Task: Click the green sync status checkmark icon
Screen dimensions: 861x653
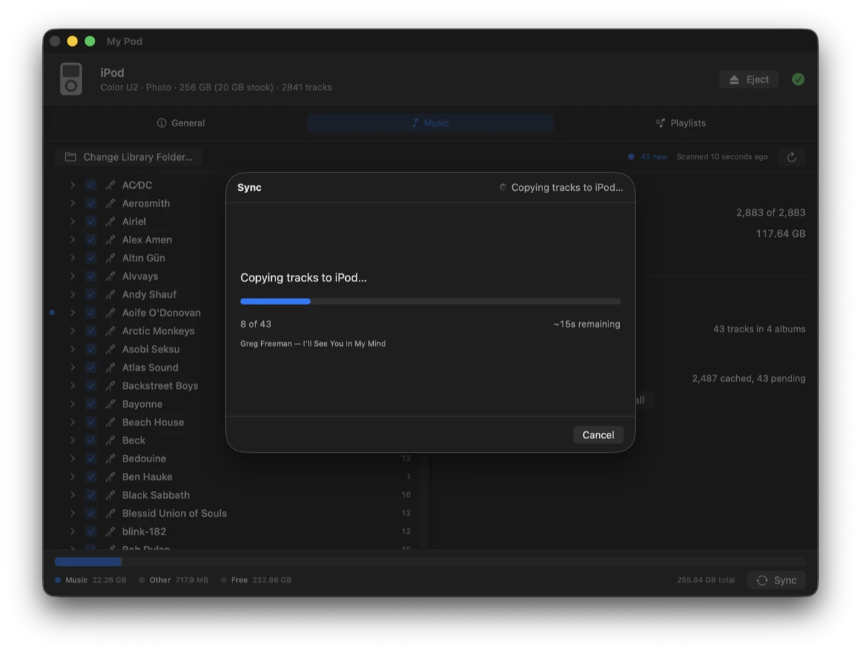Action: [x=798, y=80]
